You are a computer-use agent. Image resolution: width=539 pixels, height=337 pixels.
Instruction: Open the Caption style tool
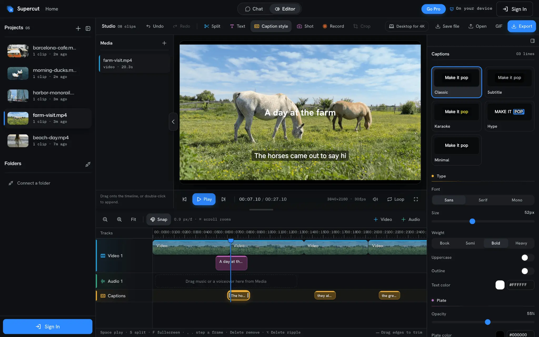[x=271, y=26]
